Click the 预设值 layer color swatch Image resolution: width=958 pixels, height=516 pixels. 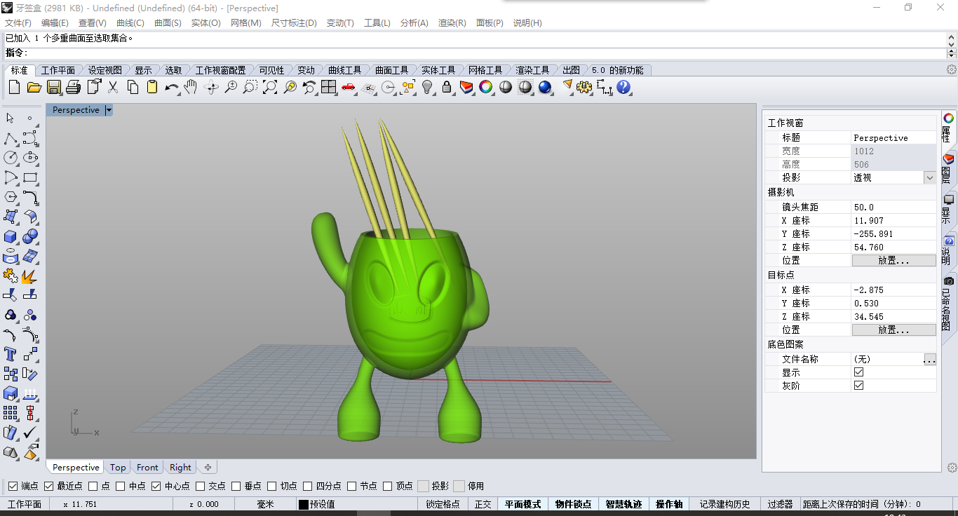303,504
